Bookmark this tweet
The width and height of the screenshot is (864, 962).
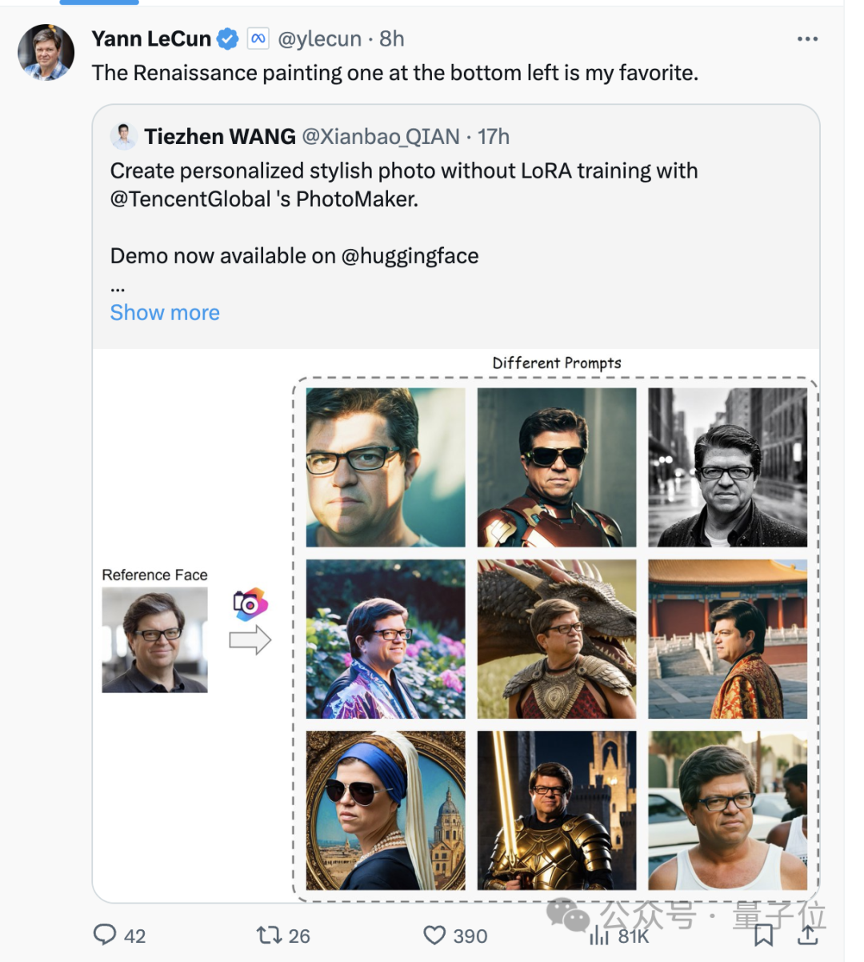click(x=763, y=935)
